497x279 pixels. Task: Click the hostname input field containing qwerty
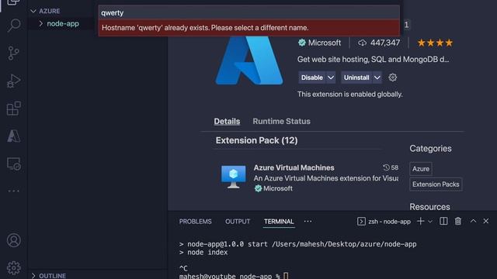click(249, 12)
